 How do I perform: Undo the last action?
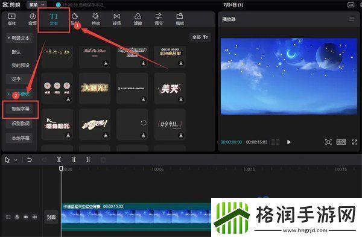click(x=30, y=159)
